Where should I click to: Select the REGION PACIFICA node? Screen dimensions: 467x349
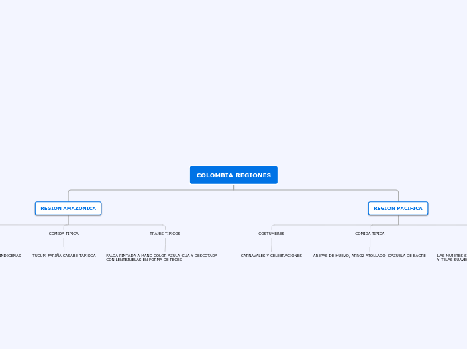click(398, 208)
